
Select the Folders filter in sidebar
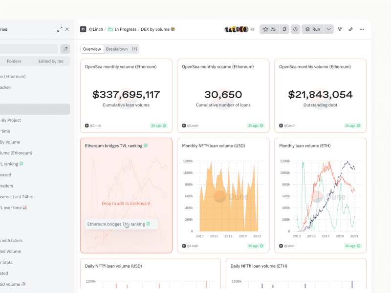pyautogui.click(x=14, y=61)
